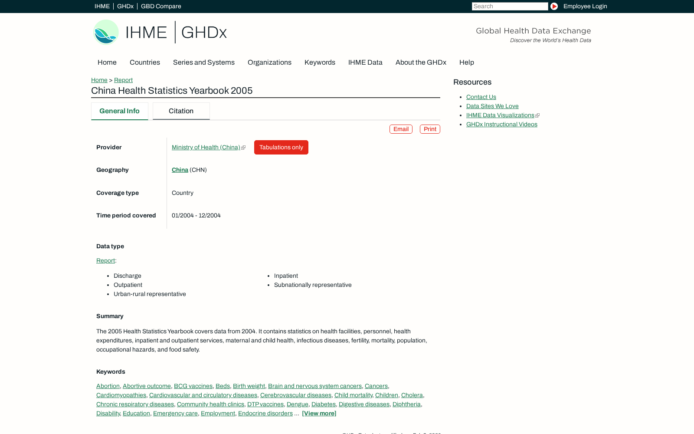
Task: Click the Employment keyword
Action: 218,413
